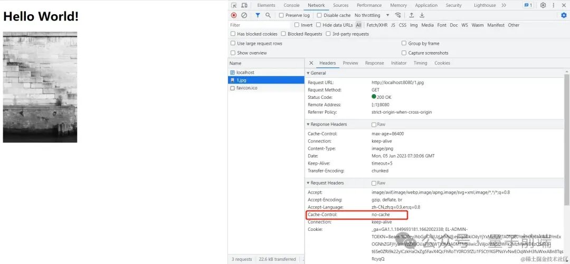This screenshot has width=570, height=264.
Task: Filter requests by Manifest type
Action: (496, 25)
